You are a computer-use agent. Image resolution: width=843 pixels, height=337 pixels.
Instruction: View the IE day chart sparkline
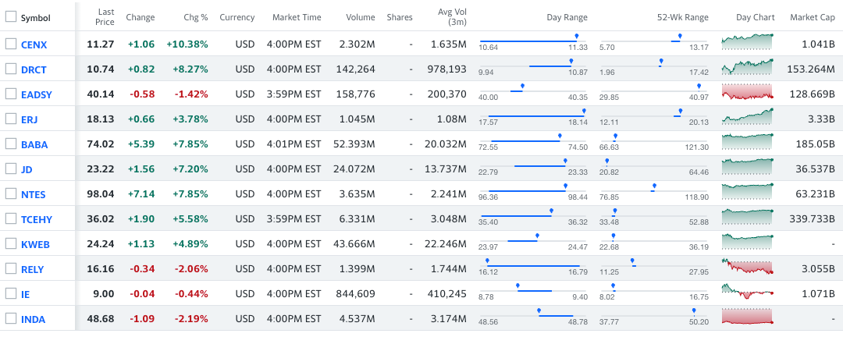tap(748, 293)
